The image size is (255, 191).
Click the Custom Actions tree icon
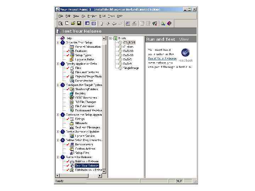click(72, 149)
